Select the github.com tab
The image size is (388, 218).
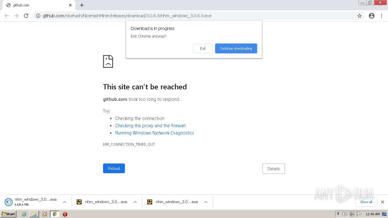pyautogui.click(x=39, y=5)
